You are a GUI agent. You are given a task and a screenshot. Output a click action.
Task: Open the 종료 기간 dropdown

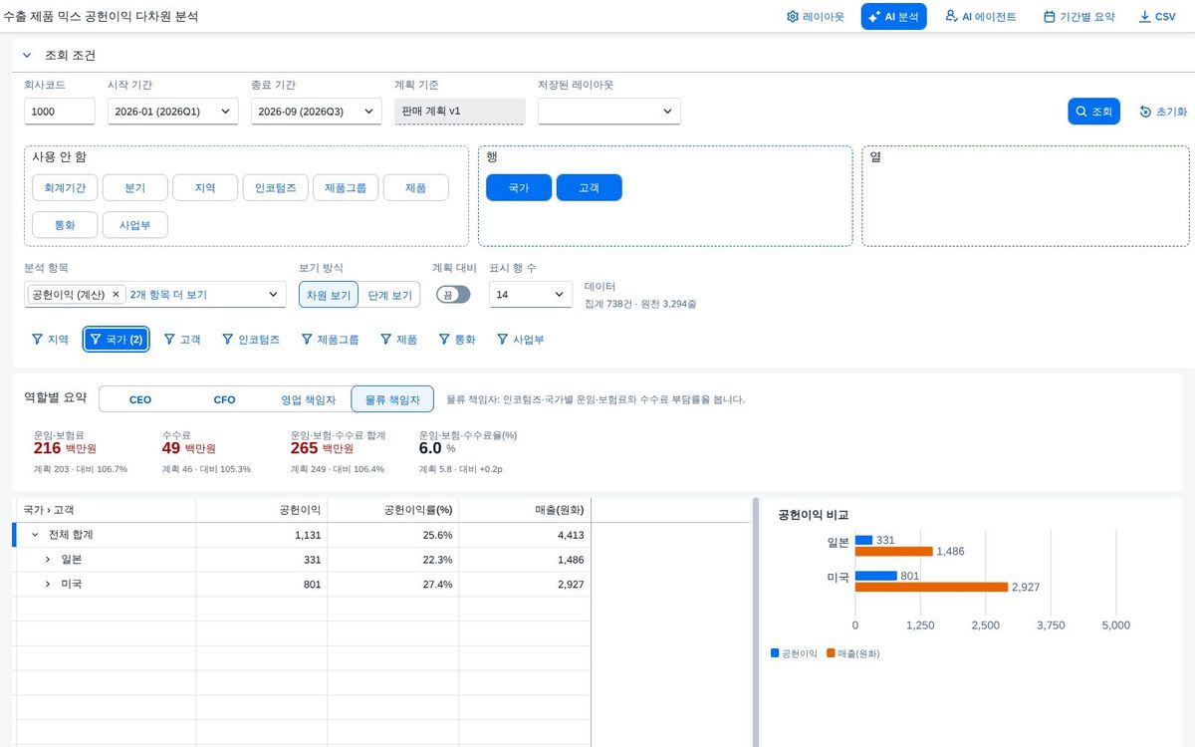pyautogui.click(x=317, y=112)
